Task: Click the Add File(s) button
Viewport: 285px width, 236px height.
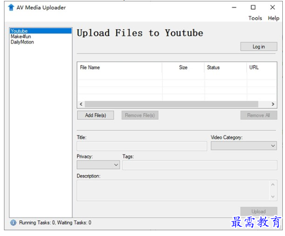Action: pos(96,115)
